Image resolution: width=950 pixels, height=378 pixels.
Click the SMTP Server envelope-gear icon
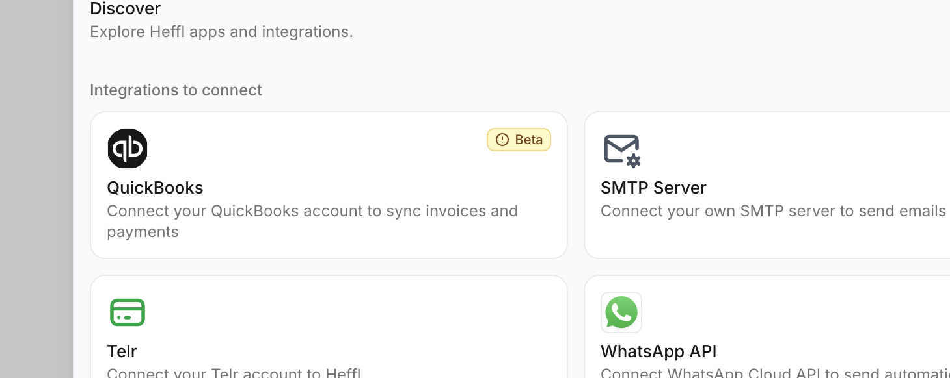tap(621, 151)
